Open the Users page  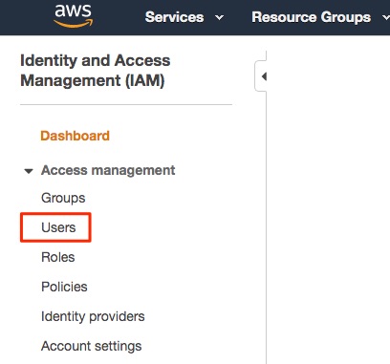58,227
